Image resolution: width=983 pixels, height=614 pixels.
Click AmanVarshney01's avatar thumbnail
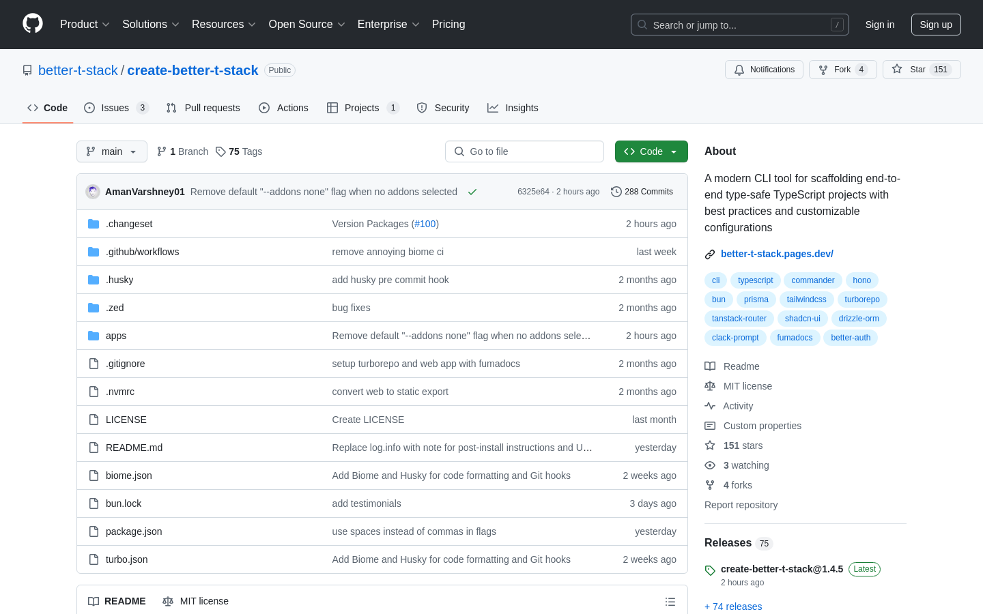[93, 192]
